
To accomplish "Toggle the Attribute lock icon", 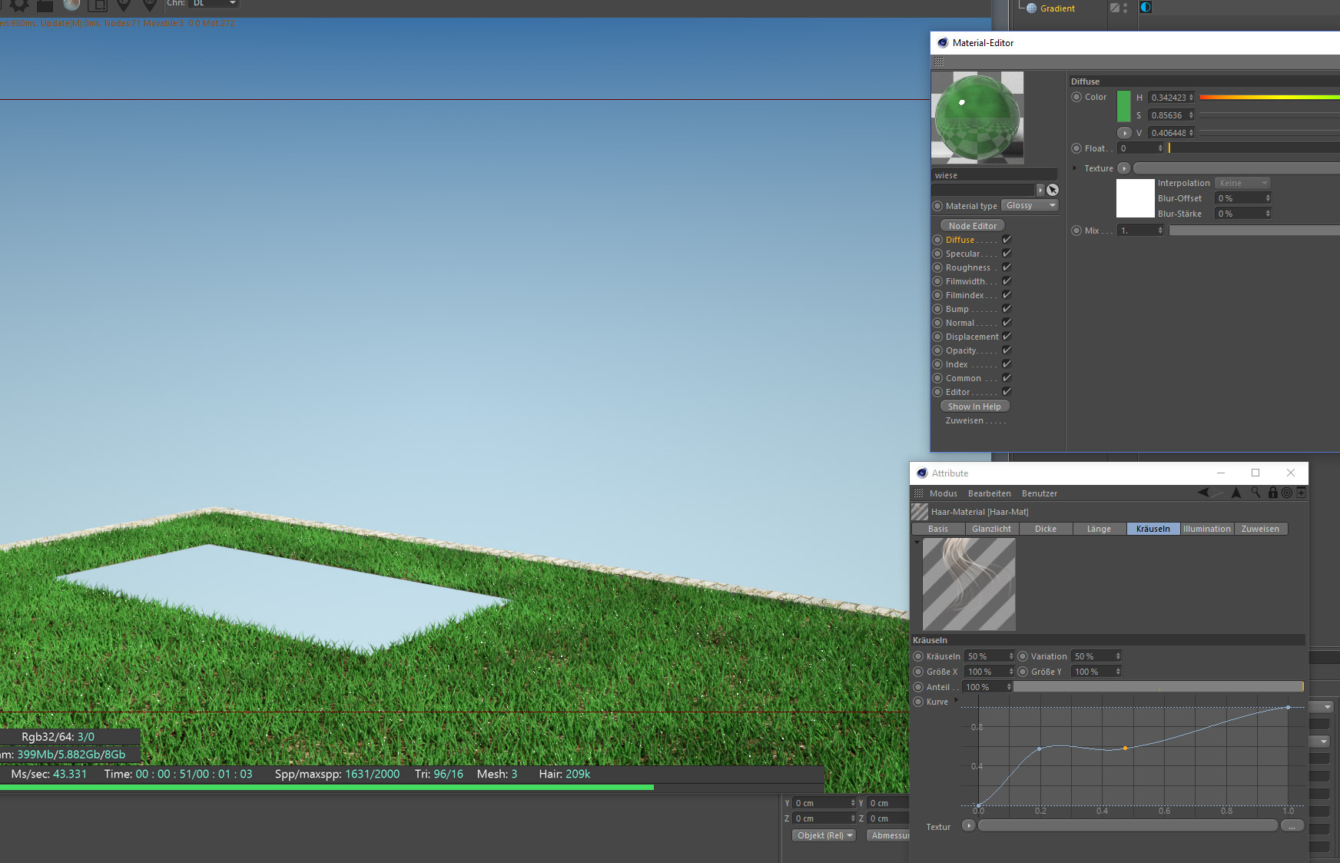I will pos(1273,493).
